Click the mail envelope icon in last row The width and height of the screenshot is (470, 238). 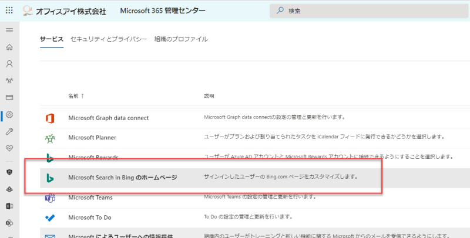coord(50,236)
